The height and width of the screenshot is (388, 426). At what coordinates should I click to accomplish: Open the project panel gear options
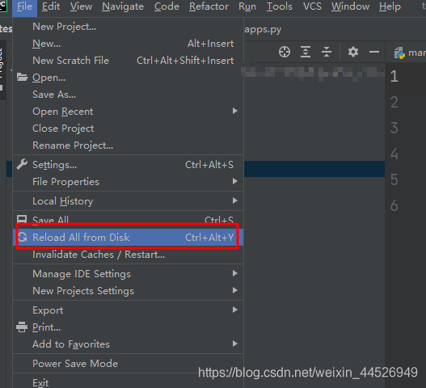(353, 52)
